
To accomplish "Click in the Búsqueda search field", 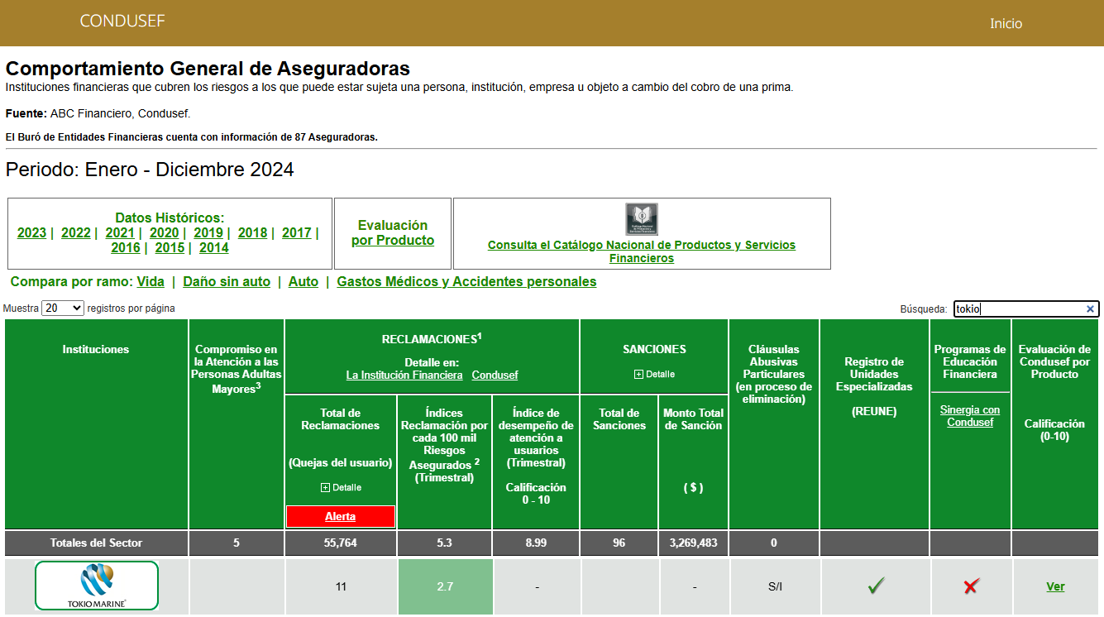I will 1019,309.
